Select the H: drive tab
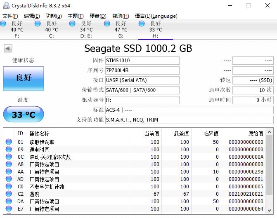Viewport: 277px width, 218px height. [156, 29]
